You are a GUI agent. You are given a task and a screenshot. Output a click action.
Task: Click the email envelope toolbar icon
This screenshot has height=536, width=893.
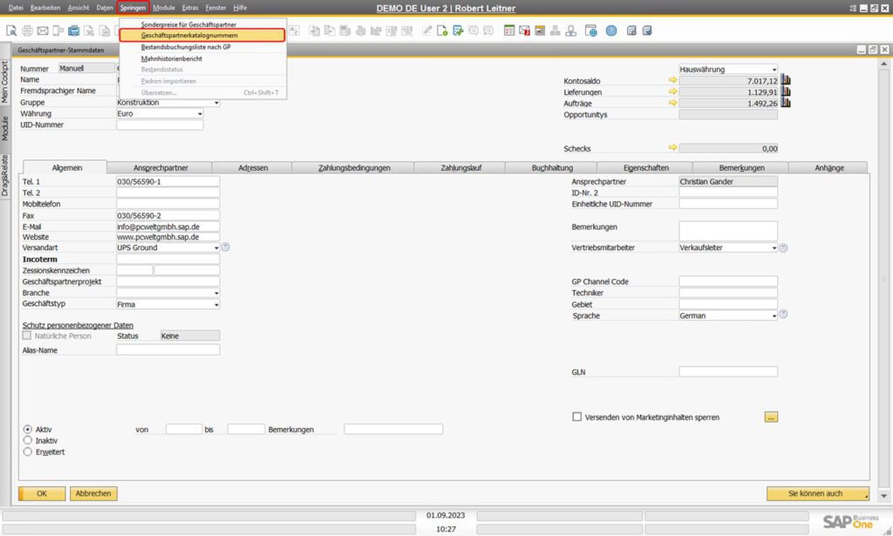pyautogui.click(x=43, y=31)
